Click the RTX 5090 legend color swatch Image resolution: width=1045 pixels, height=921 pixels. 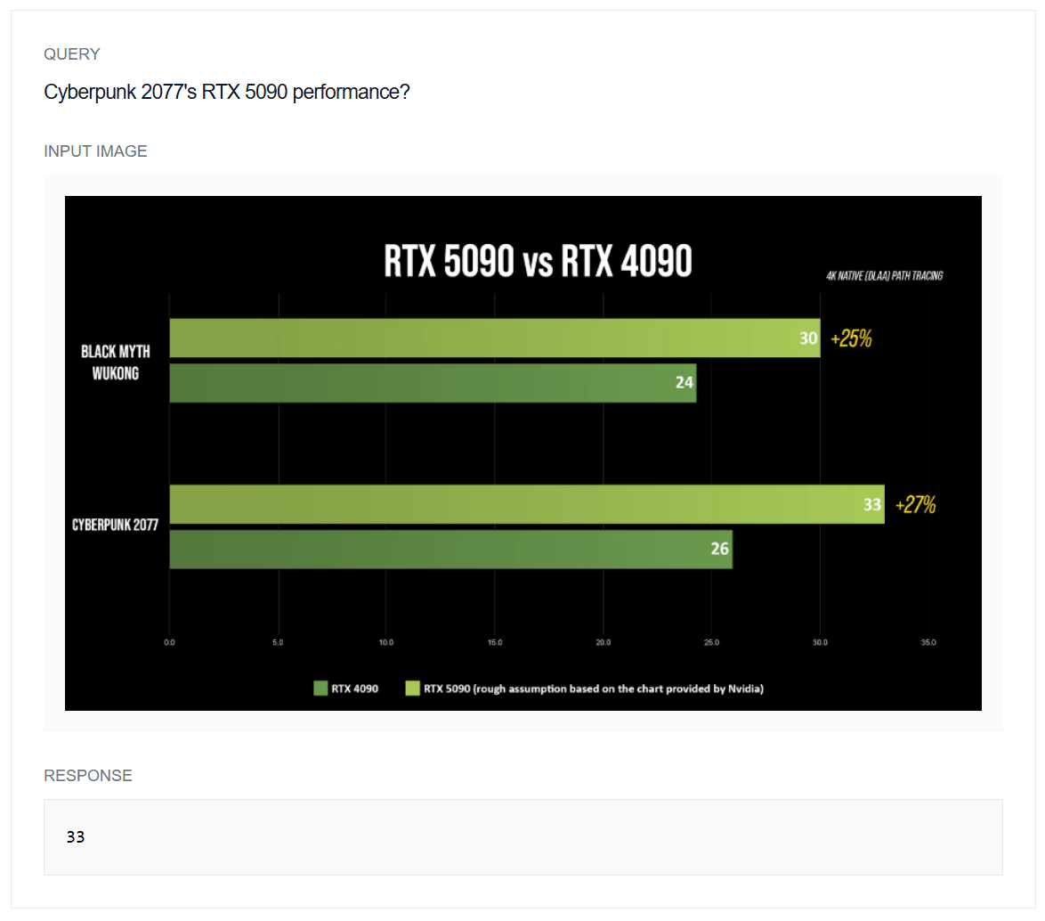(412, 688)
